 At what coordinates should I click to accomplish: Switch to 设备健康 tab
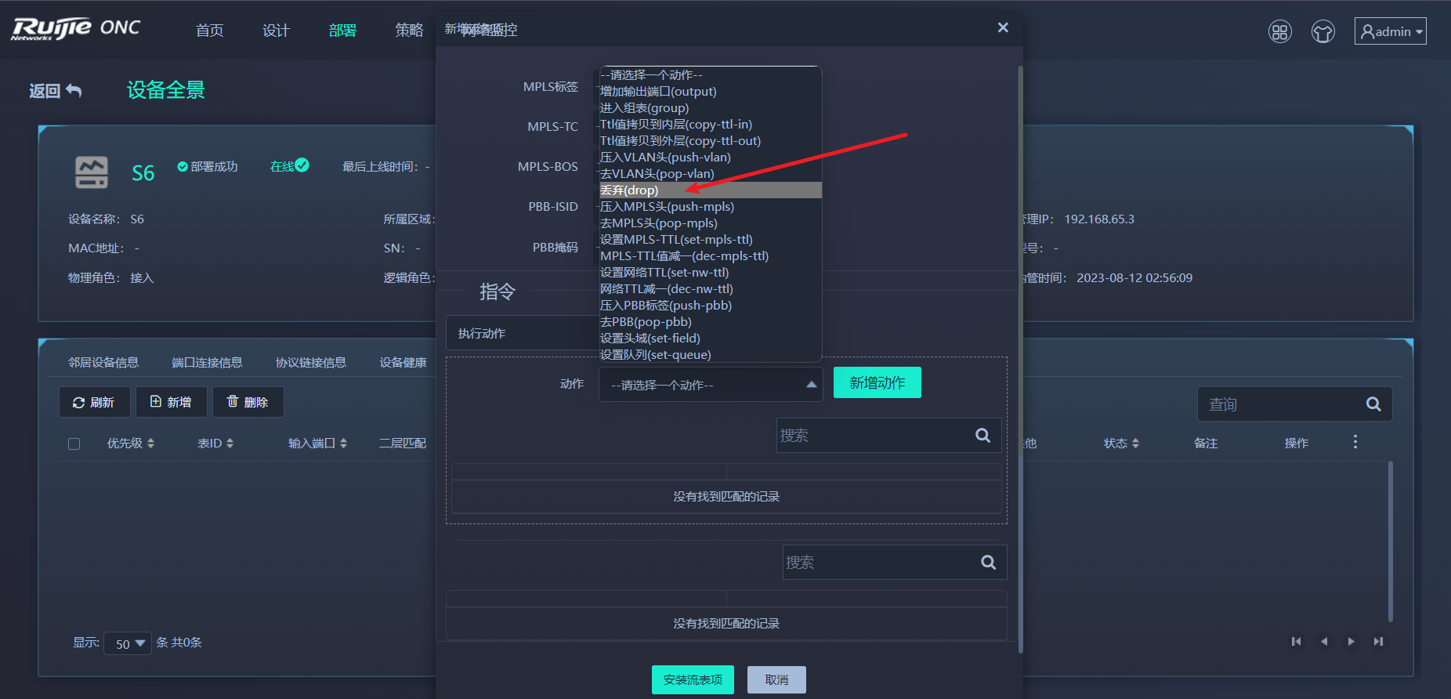(403, 362)
